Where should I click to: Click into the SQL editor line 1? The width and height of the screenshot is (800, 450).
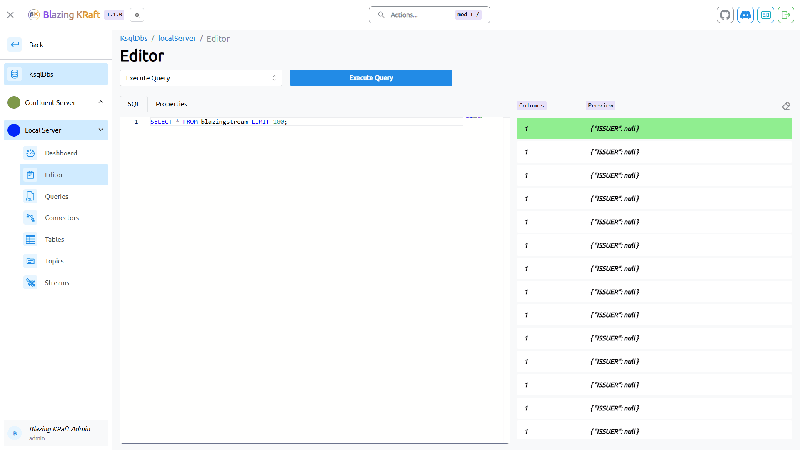pos(306,122)
